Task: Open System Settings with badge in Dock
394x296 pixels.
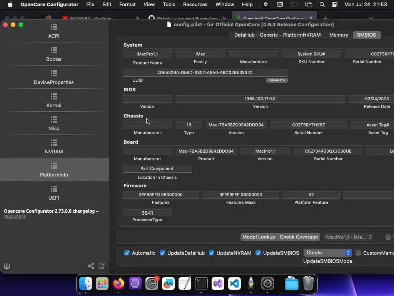Action: click(x=152, y=283)
